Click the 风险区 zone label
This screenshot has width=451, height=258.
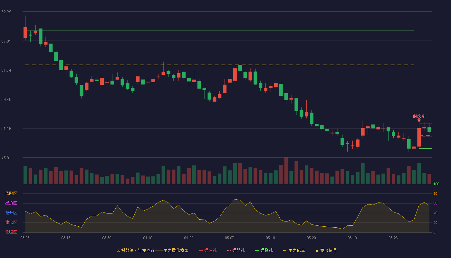click(11, 193)
